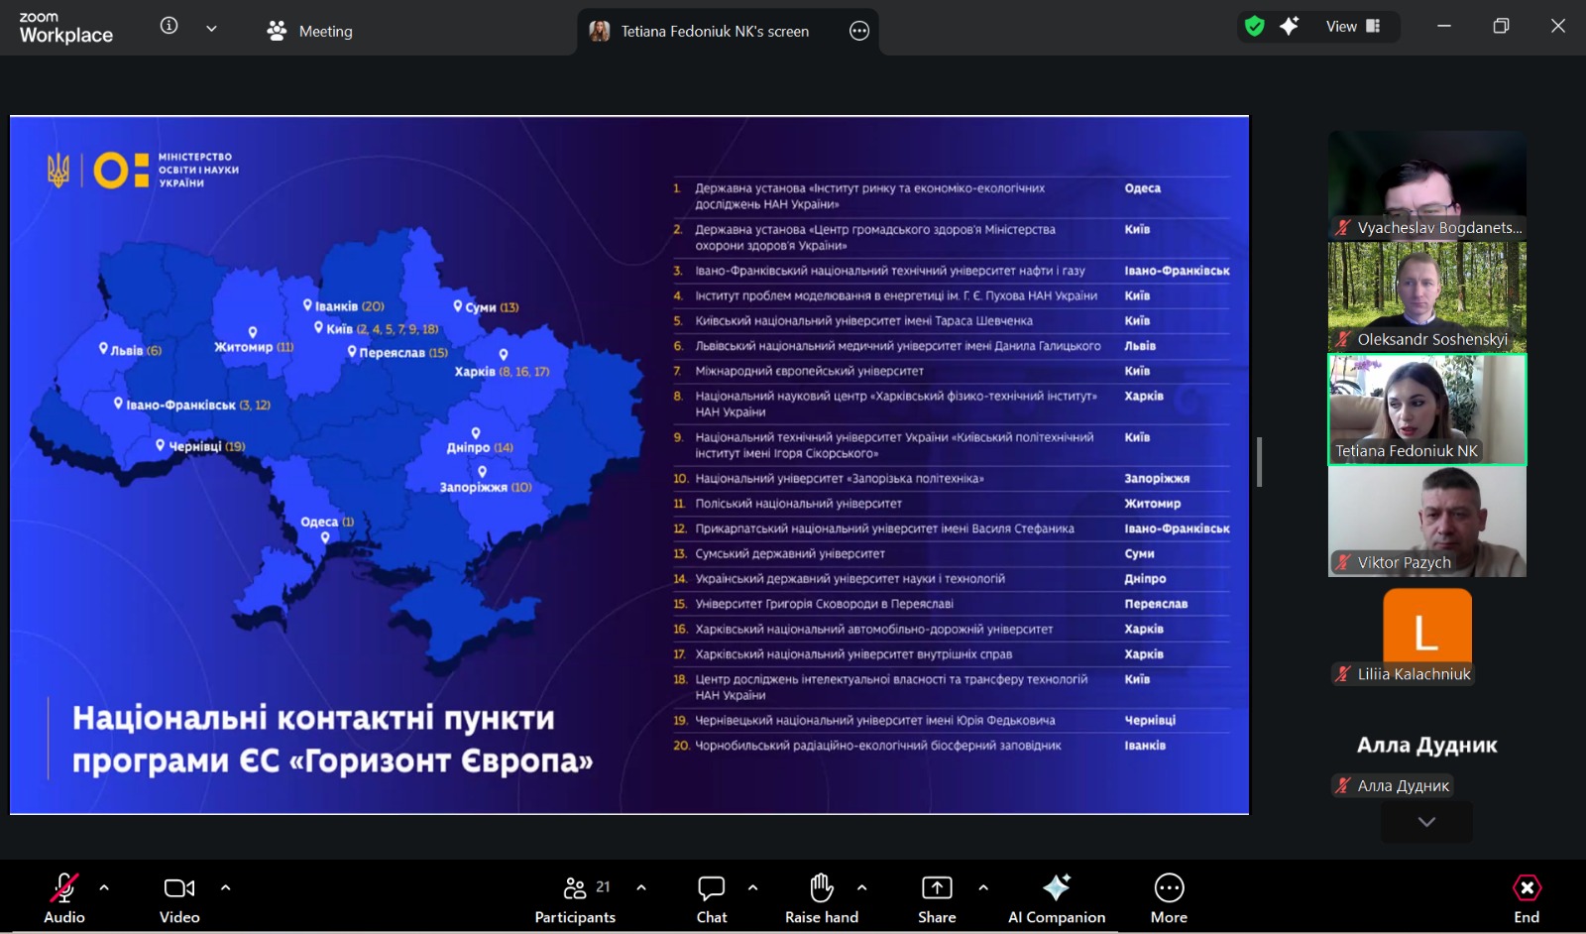Click the Ministry of Education logo
The image size is (1586, 934).
(x=144, y=170)
